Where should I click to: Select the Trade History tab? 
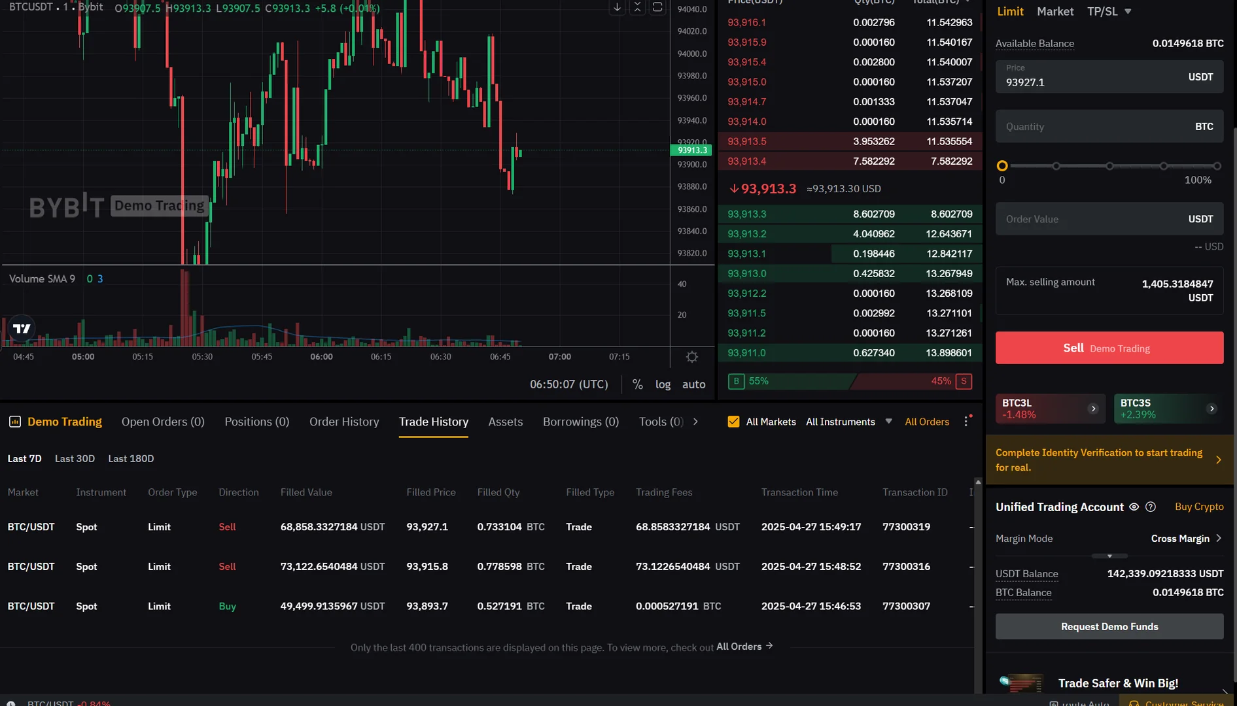click(434, 422)
